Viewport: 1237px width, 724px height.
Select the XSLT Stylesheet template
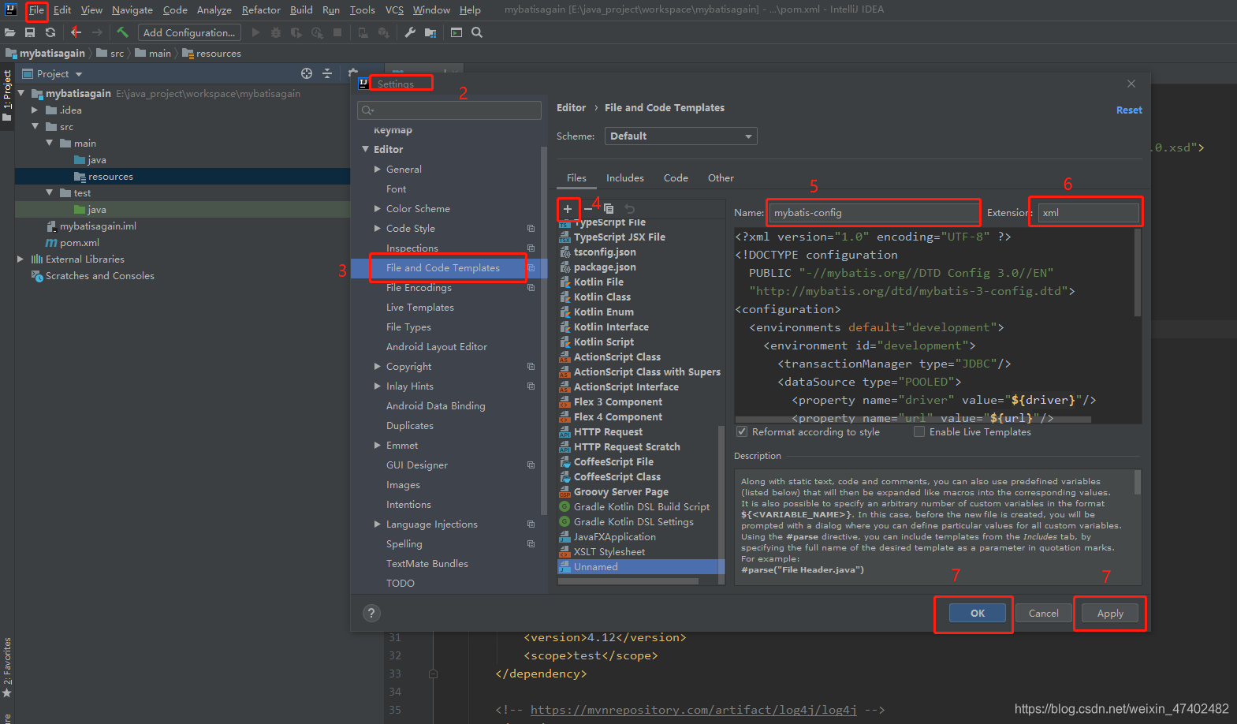click(609, 551)
